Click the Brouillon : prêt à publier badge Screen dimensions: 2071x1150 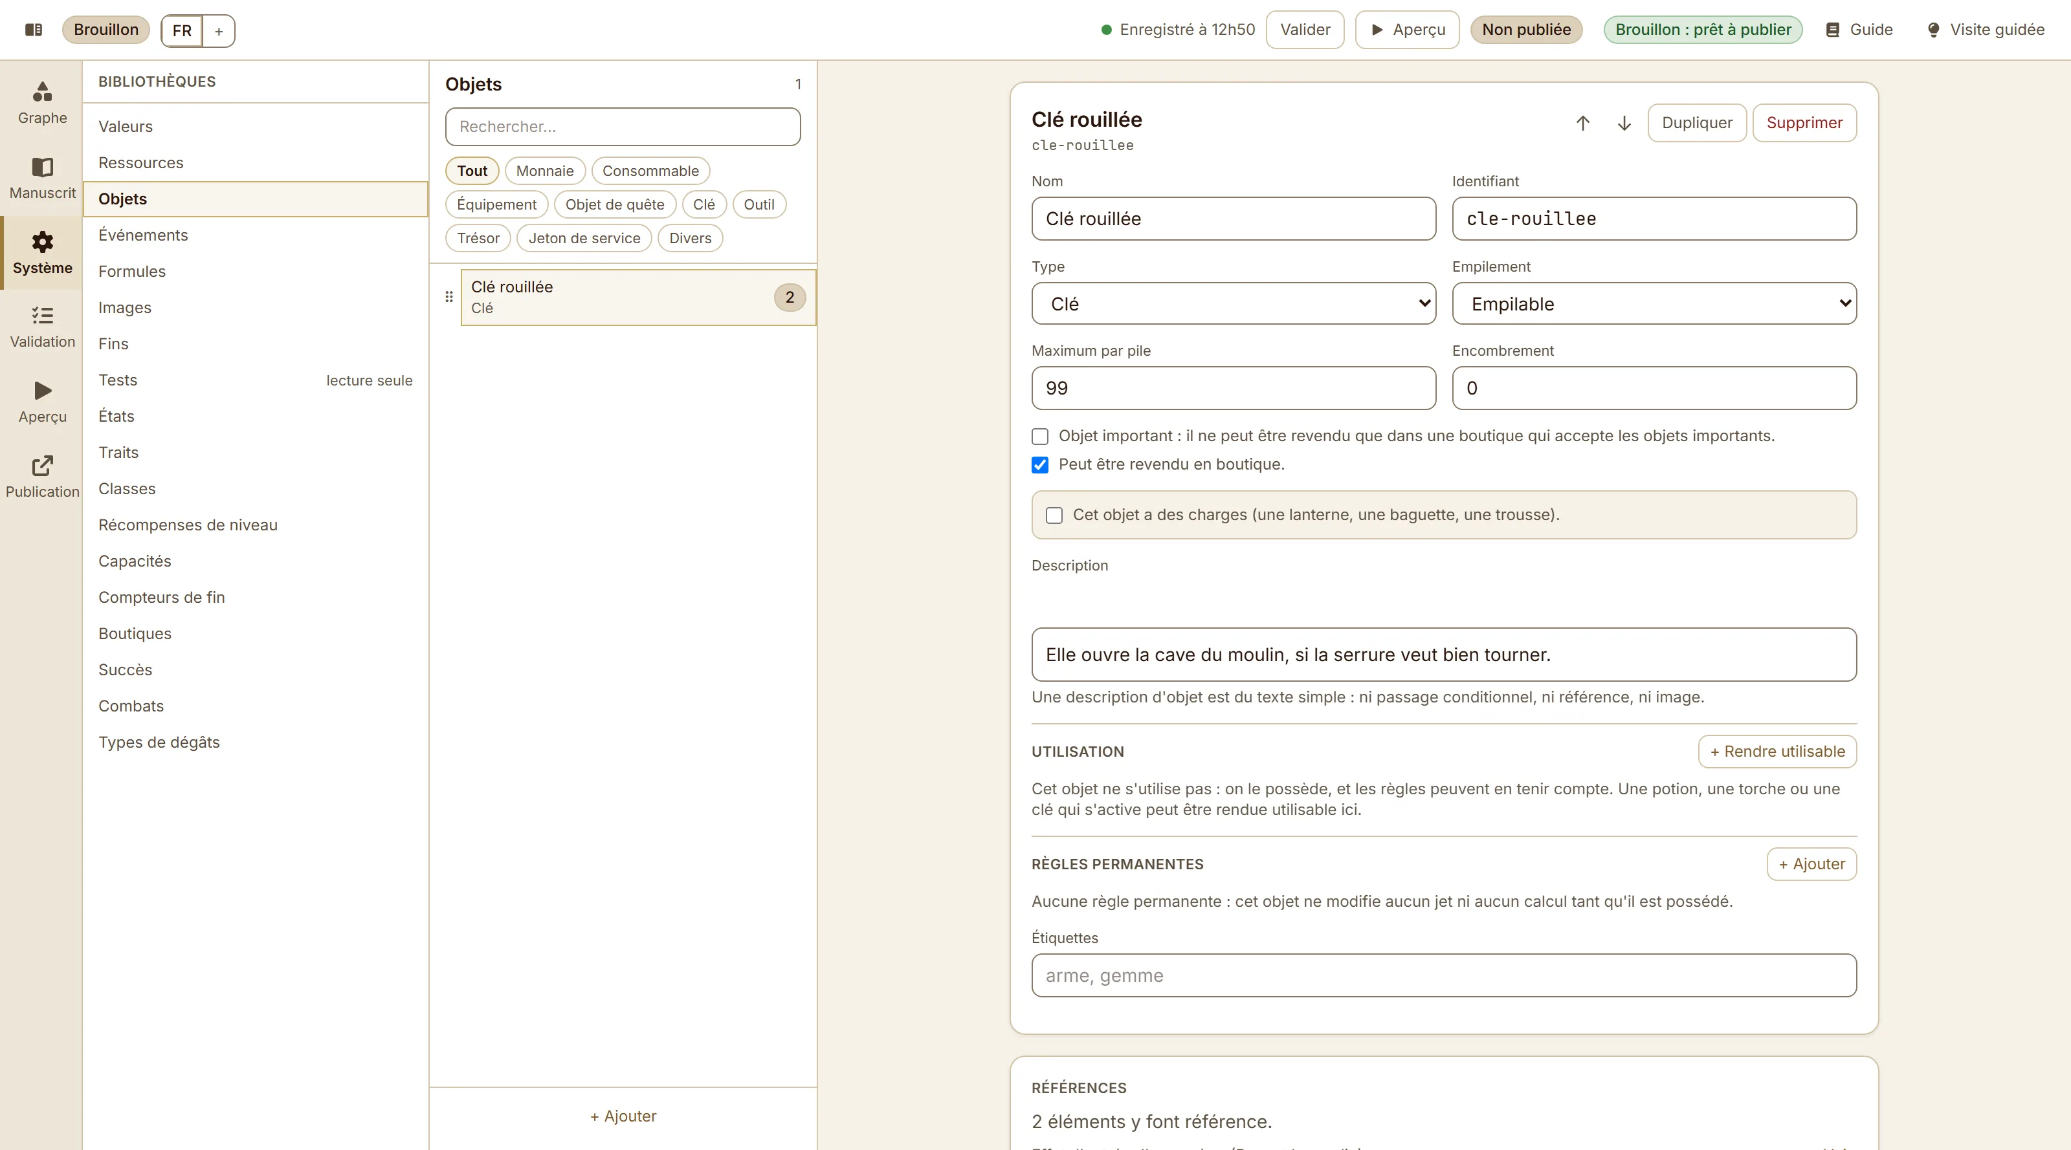pyautogui.click(x=1703, y=30)
